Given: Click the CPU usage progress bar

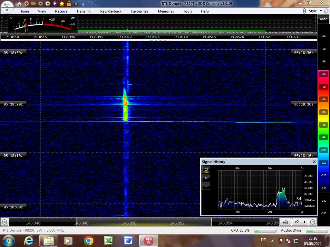Looking at the screenshot, I should [265, 231].
